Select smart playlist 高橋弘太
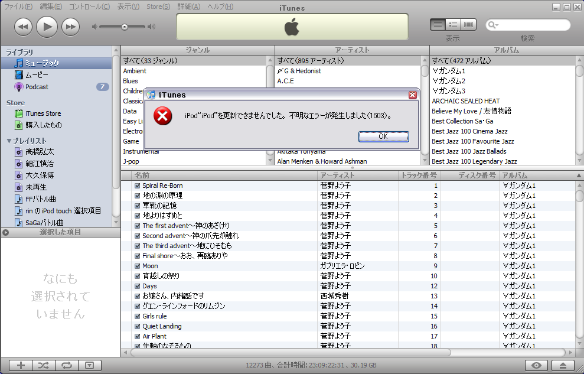This screenshot has width=584, height=374. tap(56, 152)
